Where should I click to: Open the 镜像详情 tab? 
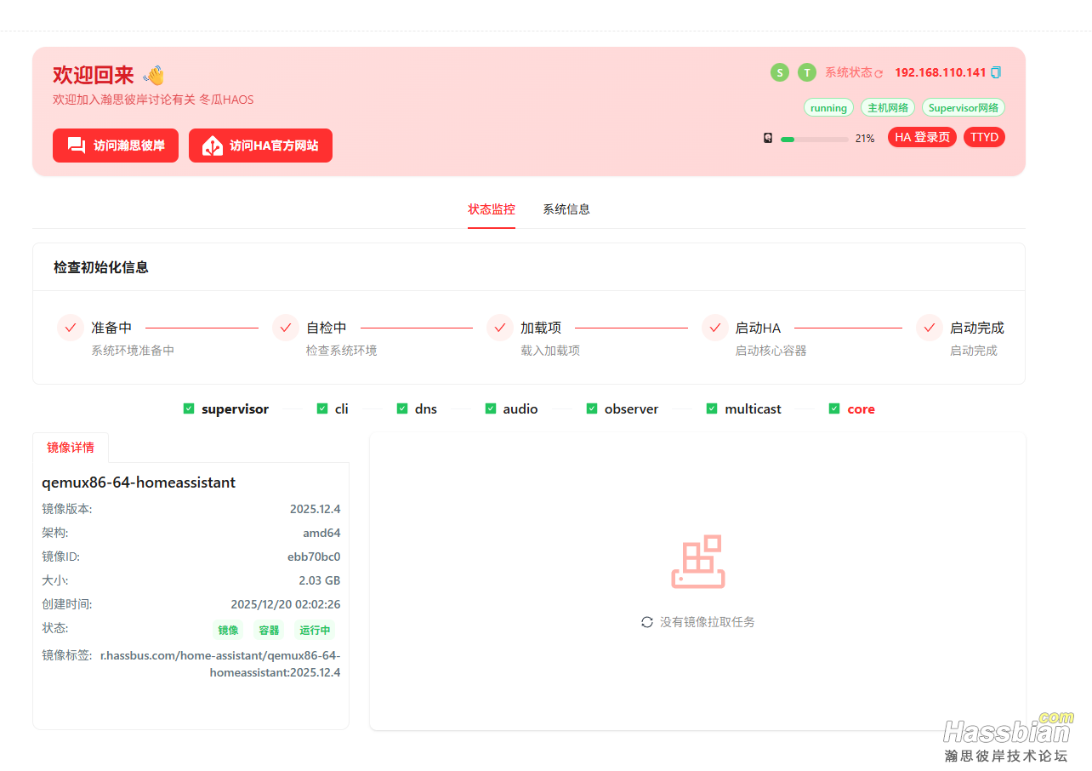[71, 448]
